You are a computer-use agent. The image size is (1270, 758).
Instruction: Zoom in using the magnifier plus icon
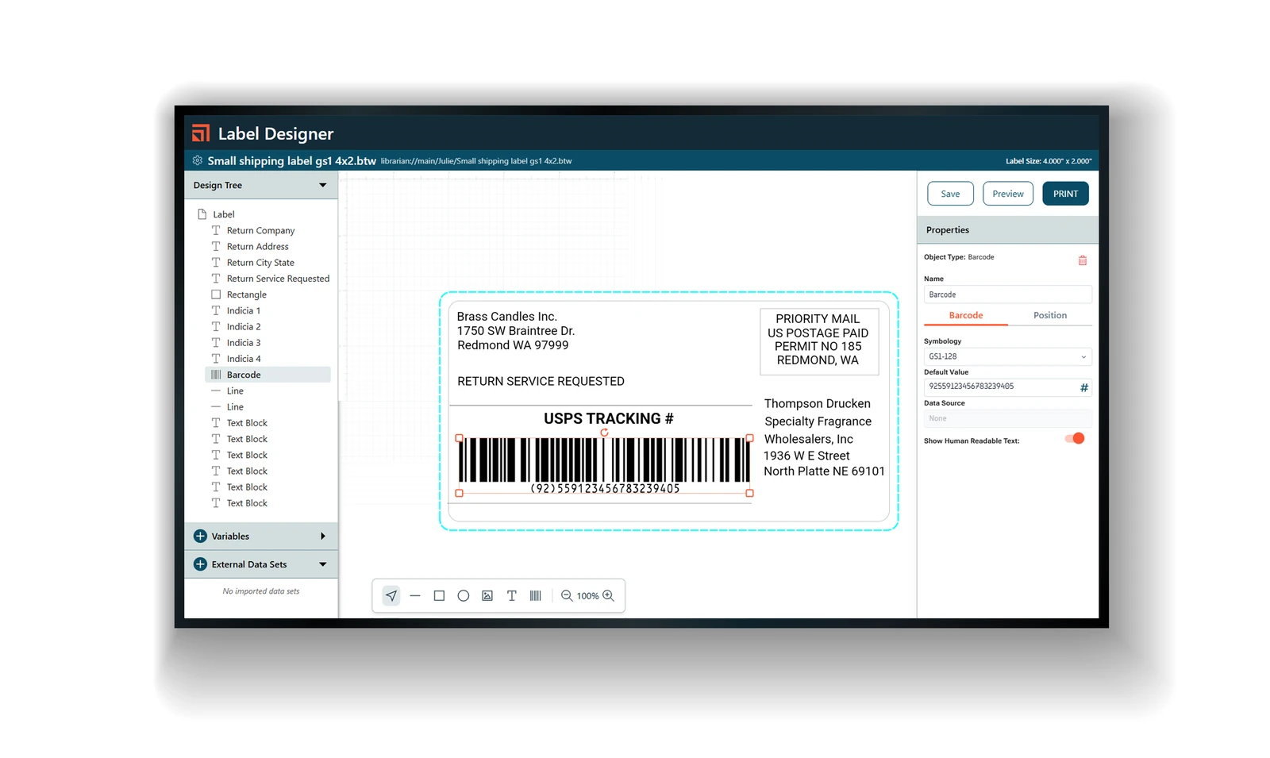click(609, 595)
